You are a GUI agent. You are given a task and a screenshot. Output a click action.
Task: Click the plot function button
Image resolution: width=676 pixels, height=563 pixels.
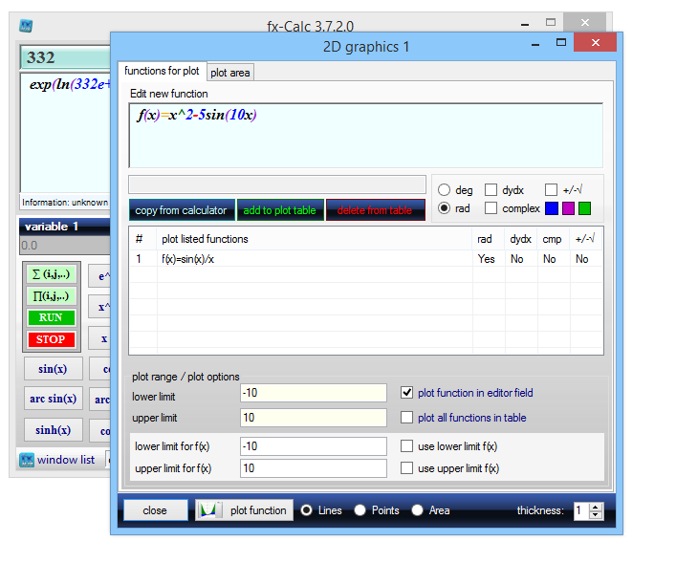point(245,510)
